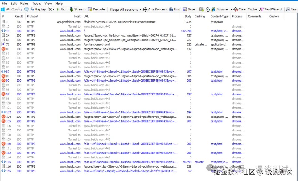Select the api.getfiddler.com host cell
The width and height of the screenshot is (298, 181).
(x=69, y=22)
